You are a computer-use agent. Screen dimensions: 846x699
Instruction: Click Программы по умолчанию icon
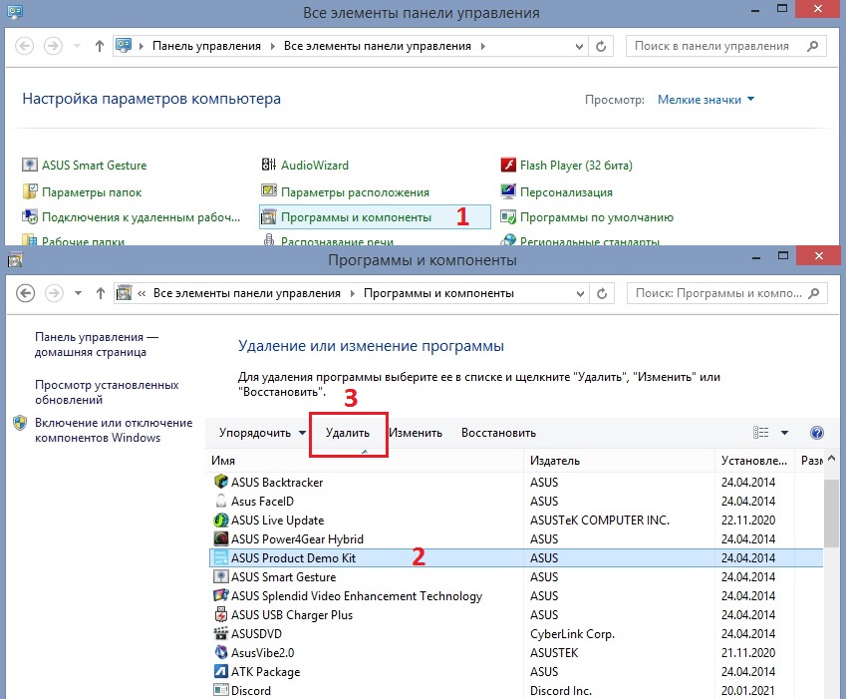[x=508, y=217]
